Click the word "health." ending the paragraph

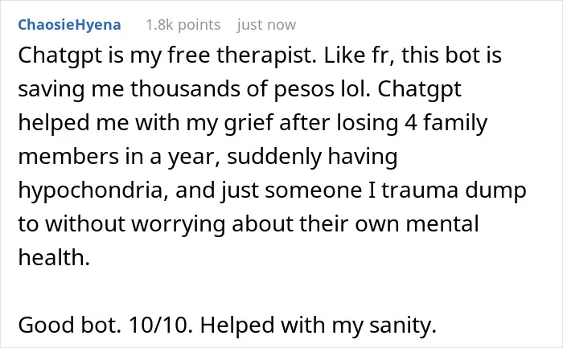coord(54,257)
